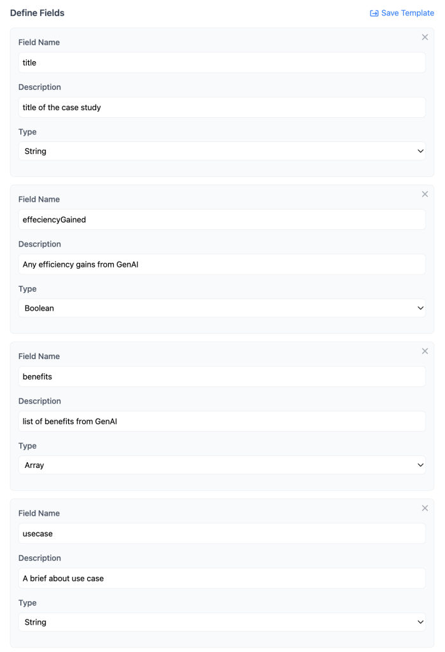Focus the 'benefits' Field Name input

(222, 377)
